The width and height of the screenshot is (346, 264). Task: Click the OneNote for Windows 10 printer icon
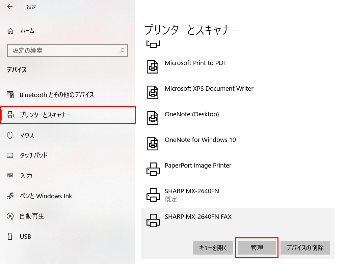tap(154, 143)
